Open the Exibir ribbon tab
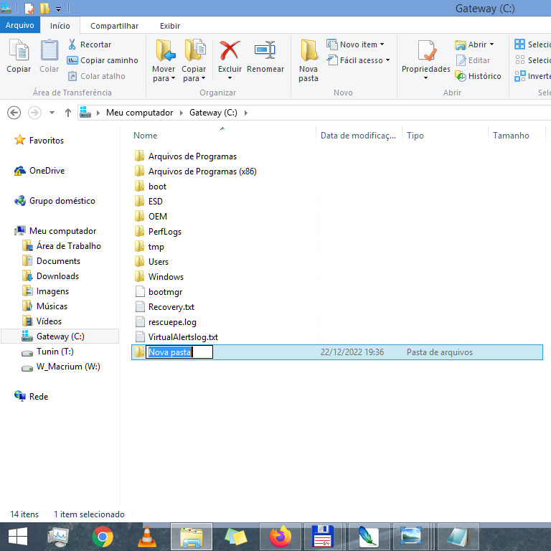Viewport: 551px width, 551px height. (x=170, y=26)
